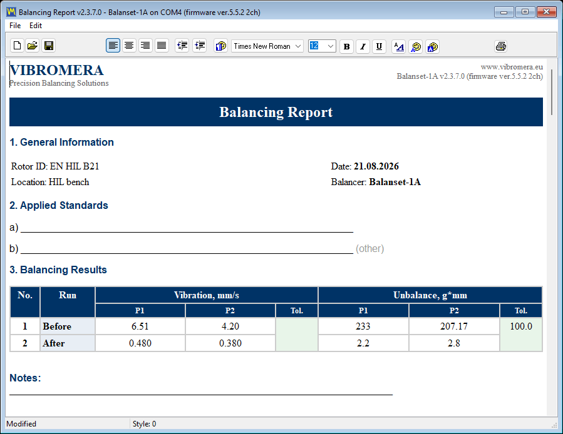
Task: Print the balancing report
Action: pos(500,46)
